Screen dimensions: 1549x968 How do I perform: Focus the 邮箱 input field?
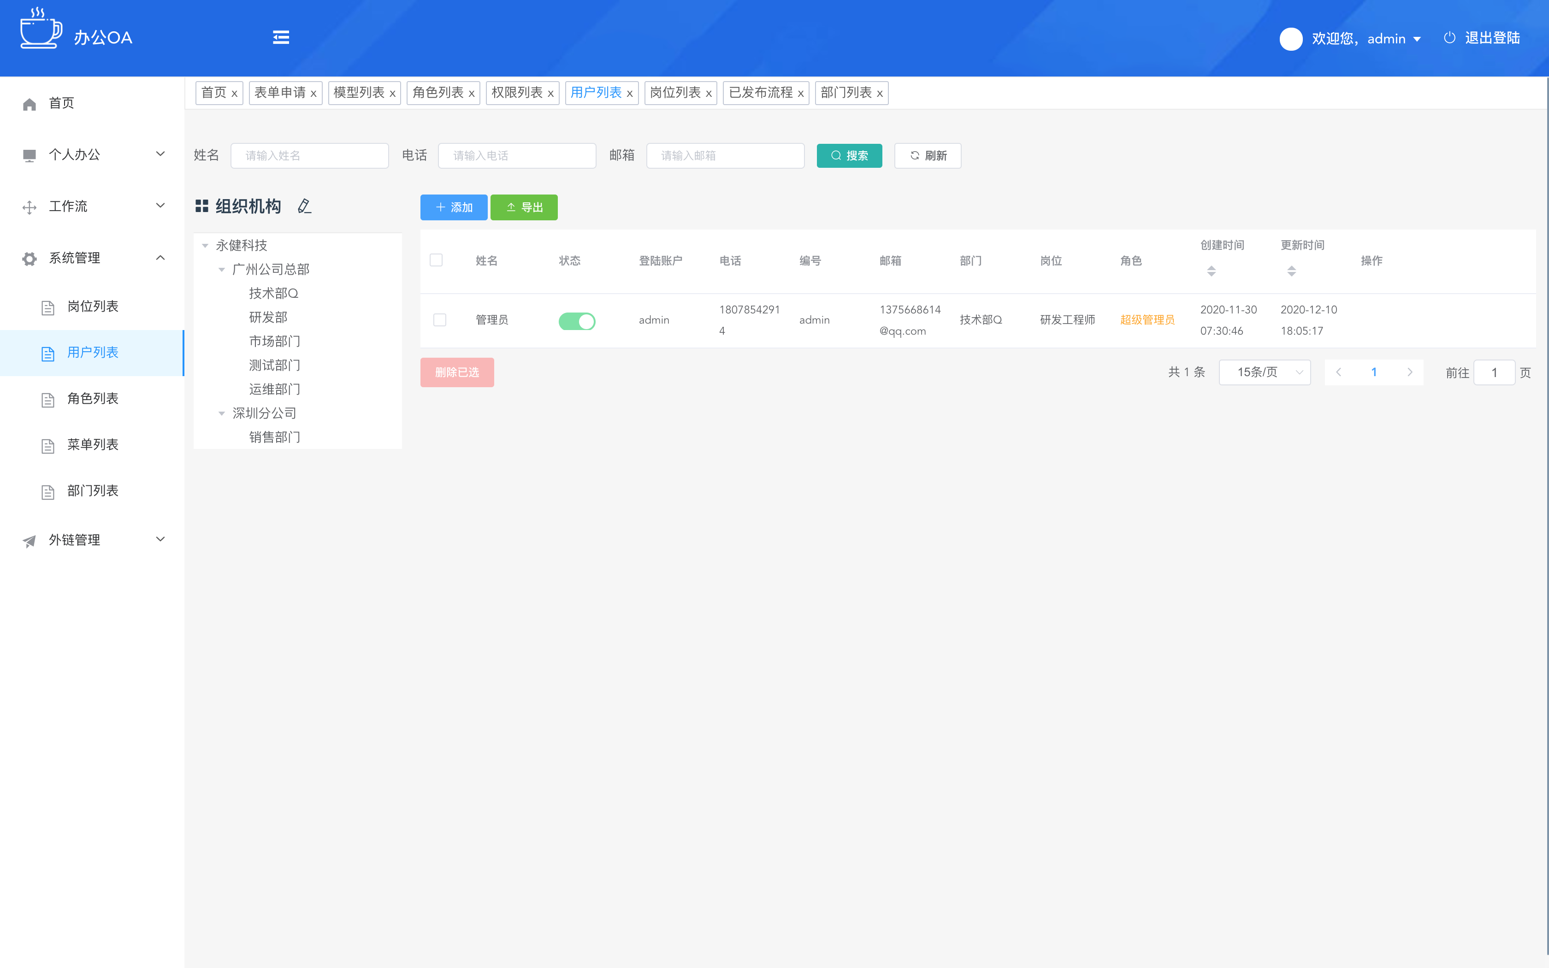tap(725, 156)
